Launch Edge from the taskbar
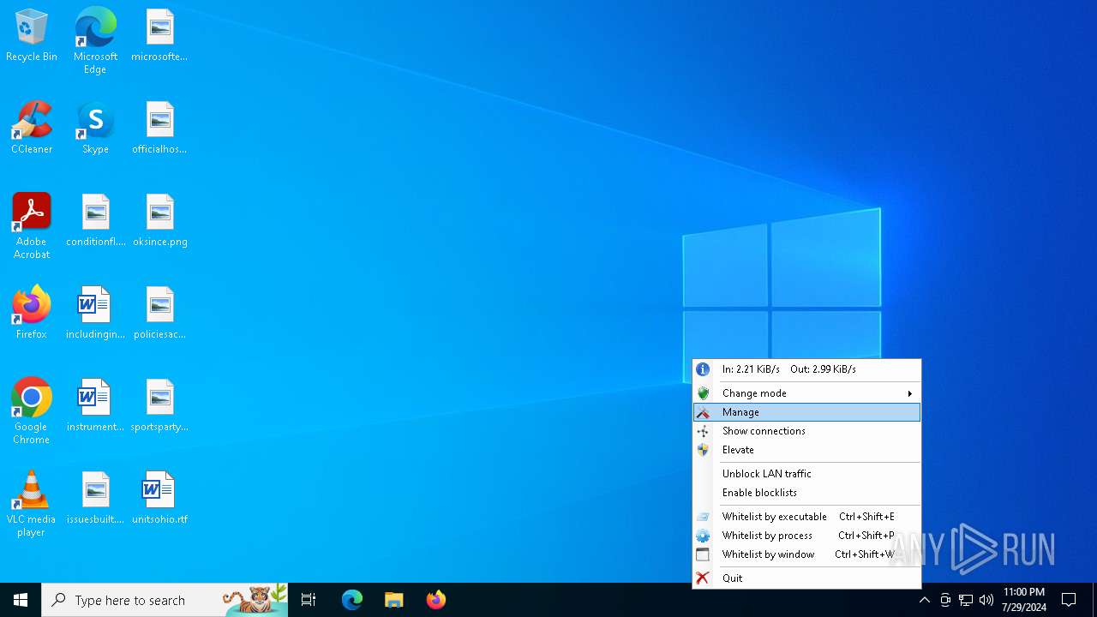Viewport: 1097px width, 617px height. coord(352,600)
